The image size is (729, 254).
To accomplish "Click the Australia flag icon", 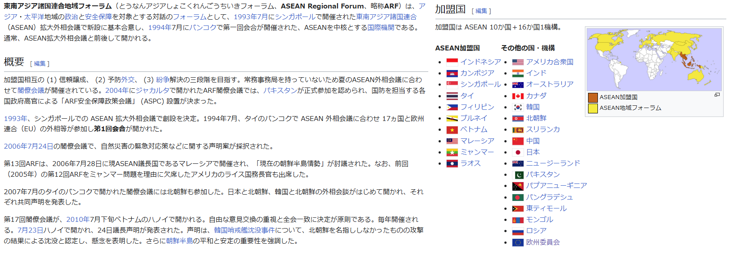I will 518,84.
